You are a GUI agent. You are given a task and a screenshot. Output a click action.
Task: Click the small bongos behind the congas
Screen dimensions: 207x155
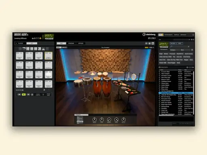coord(102,75)
